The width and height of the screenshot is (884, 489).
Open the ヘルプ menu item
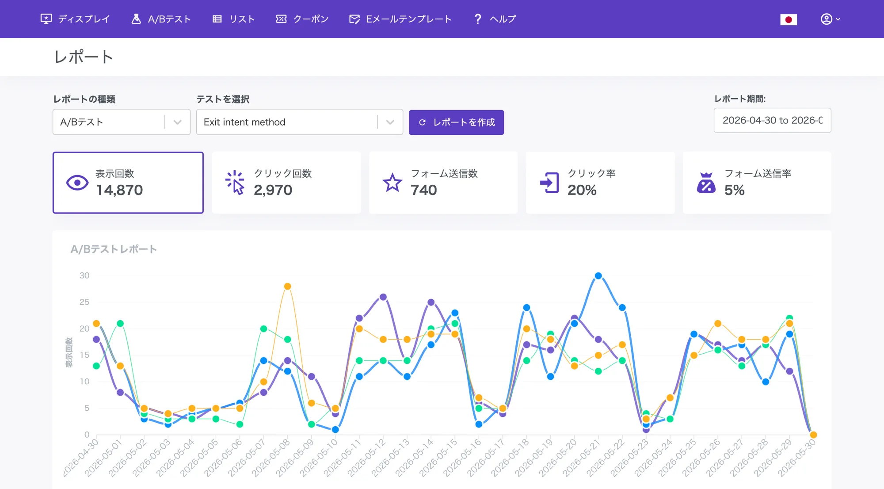(x=495, y=19)
